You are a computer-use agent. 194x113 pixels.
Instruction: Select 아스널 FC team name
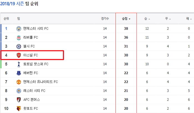30,55
